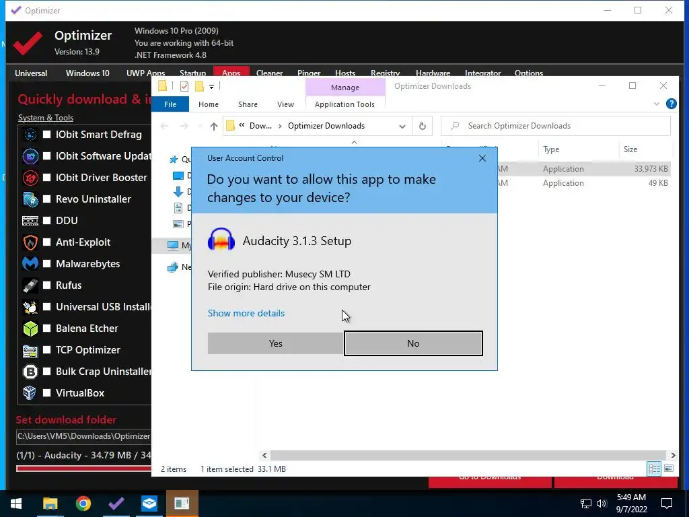Expand the Explorer address bar history dropdown

coord(402,126)
